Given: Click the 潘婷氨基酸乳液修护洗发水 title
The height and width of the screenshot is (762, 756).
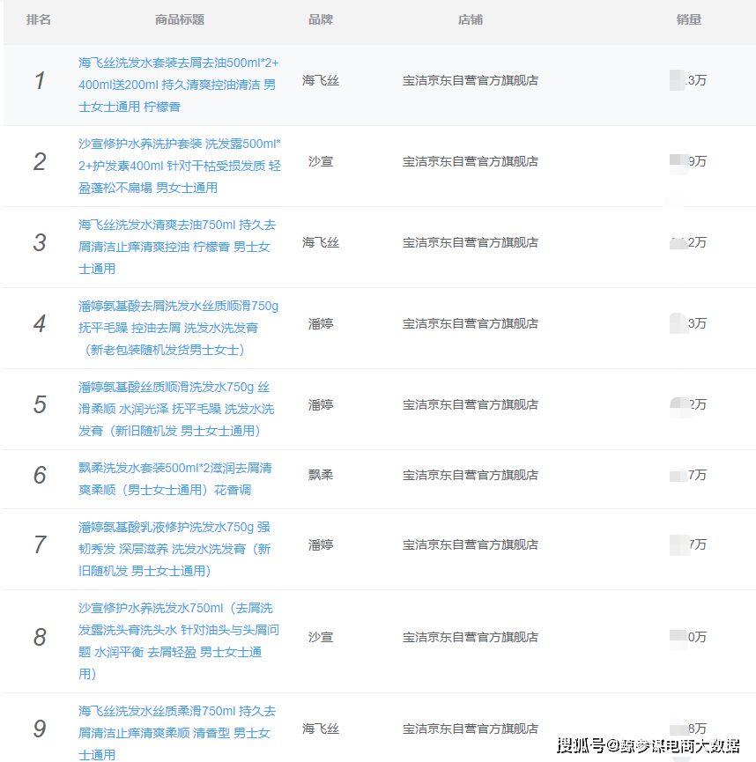Looking at the screenshot, I should [x=176, y=544].
